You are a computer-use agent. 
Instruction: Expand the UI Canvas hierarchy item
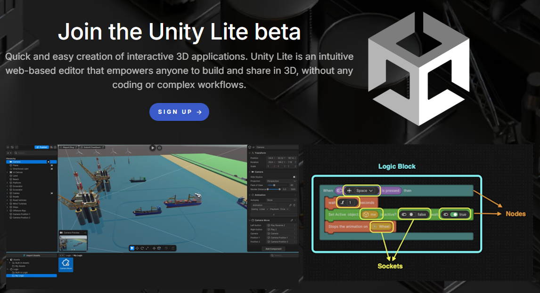[8, 172]
